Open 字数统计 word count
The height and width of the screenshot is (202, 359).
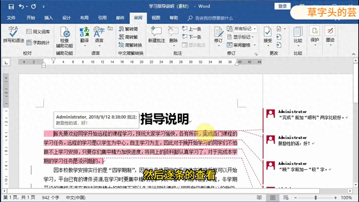(38, 43)
